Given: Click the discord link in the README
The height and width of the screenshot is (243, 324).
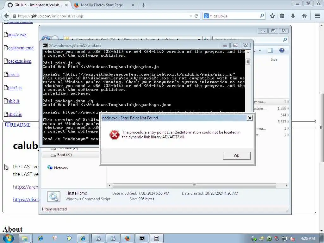Looking at the screenshot, I should point(26,199).
